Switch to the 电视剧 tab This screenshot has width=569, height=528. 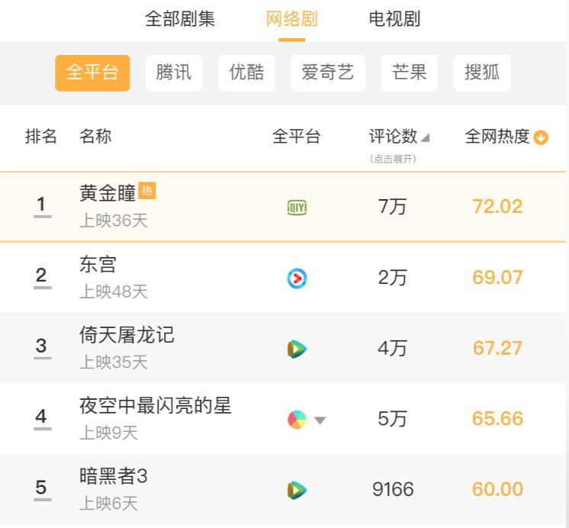tap(394, 19)
